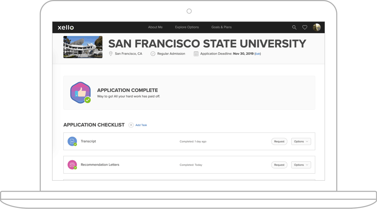This screenshot has width=377, height=209.
Task: Click the Recommendation Letters envelope icon
Action: [72, 165]
